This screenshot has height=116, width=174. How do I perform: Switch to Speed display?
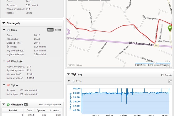tap(58, 30)
